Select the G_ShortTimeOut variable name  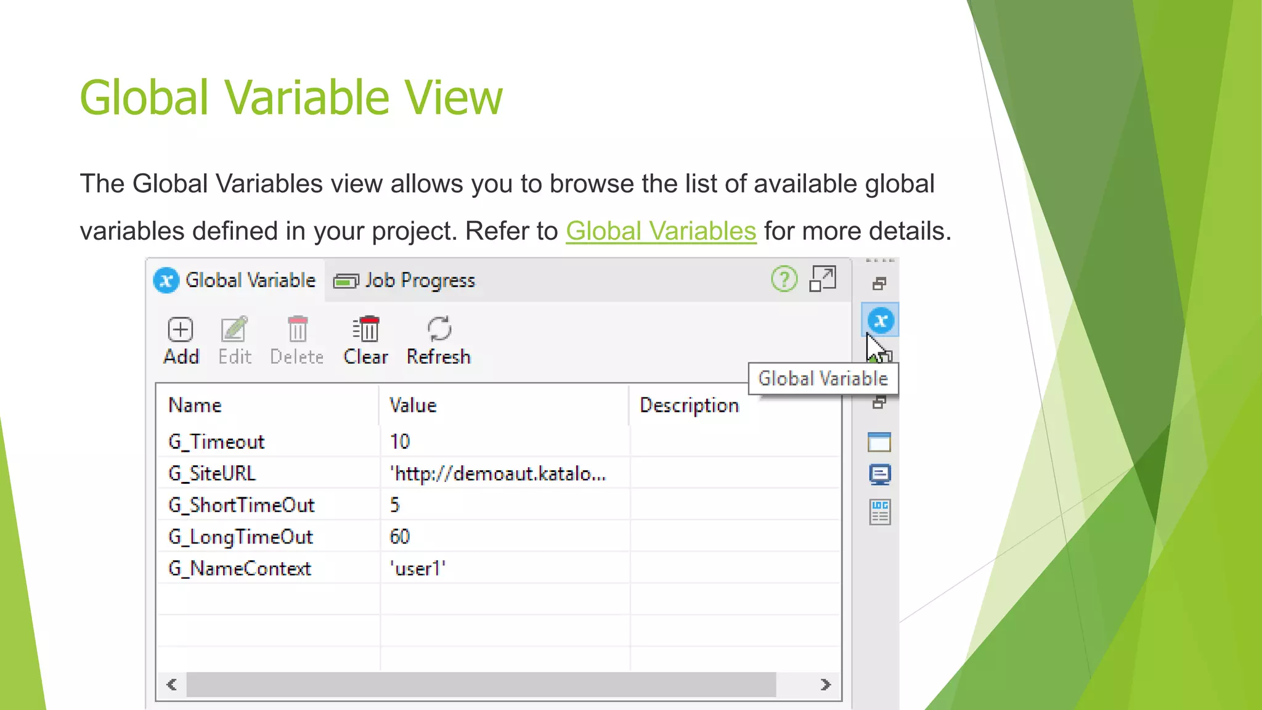[x=242, y=505]
